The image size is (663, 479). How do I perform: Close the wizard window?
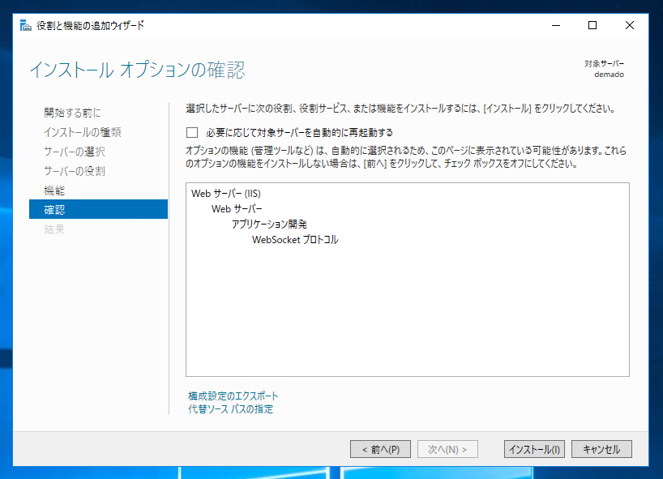coord(630,25)
